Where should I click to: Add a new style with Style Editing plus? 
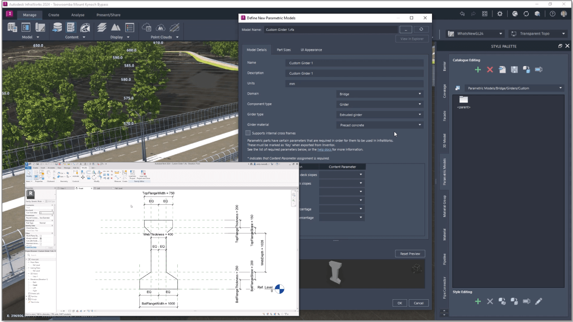pyautogui.click(x=478, y=301)
